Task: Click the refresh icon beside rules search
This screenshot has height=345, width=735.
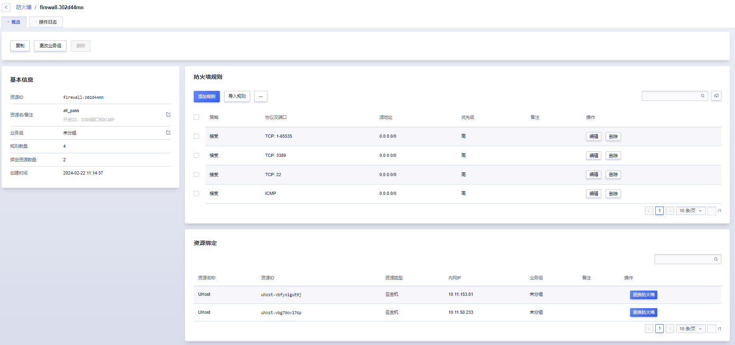Action: click(x=716, y=96)
